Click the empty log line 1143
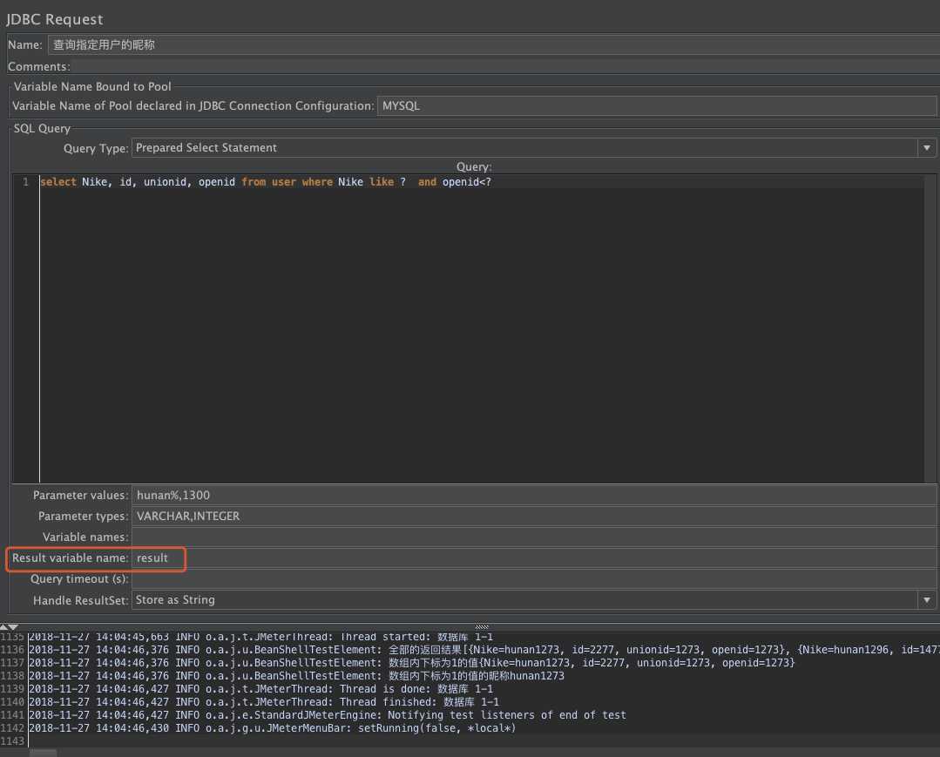 pos(484,741)
